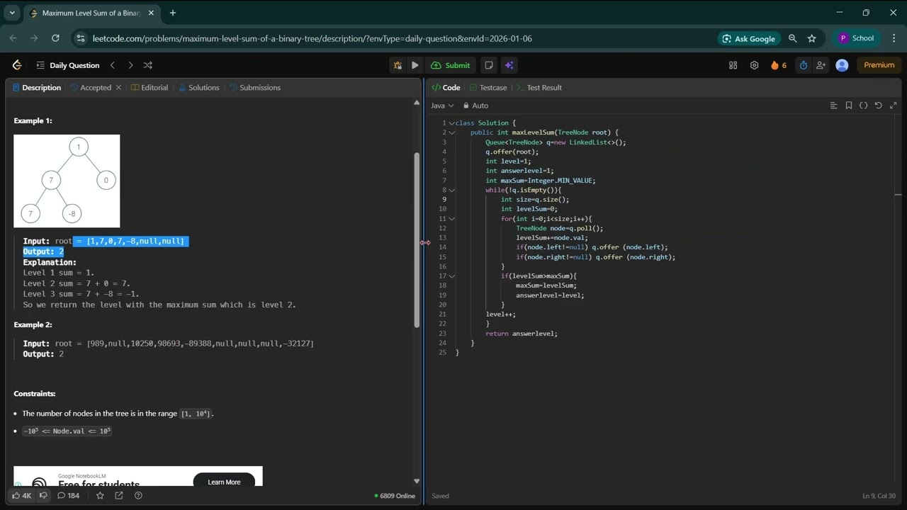Click the debugger icon beside Run

tap(398, 65)
